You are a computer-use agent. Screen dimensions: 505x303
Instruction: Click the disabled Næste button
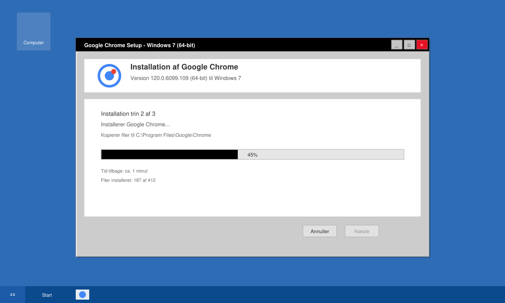(x=362, y=231)
